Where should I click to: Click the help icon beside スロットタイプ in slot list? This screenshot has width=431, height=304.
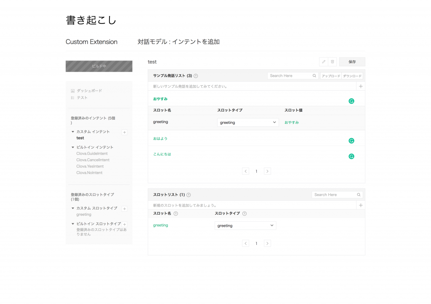(x=245, y=214)
